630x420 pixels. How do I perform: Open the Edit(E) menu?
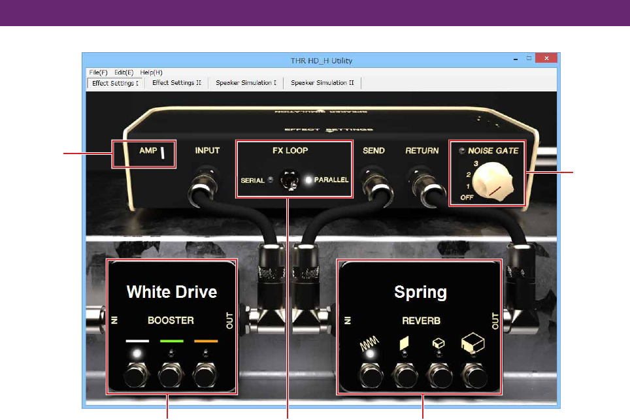(124, 73)
